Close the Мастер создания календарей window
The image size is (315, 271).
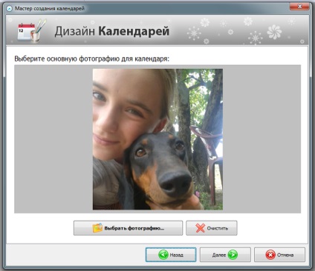[x=299, y=7]
